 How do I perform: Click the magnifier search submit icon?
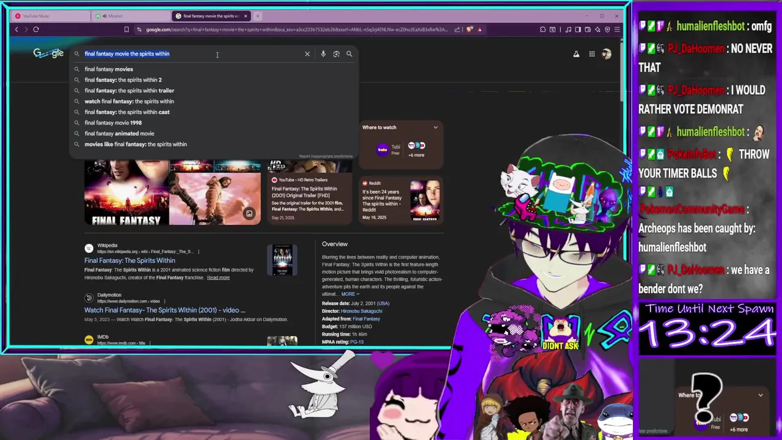[x=349, y=54]
